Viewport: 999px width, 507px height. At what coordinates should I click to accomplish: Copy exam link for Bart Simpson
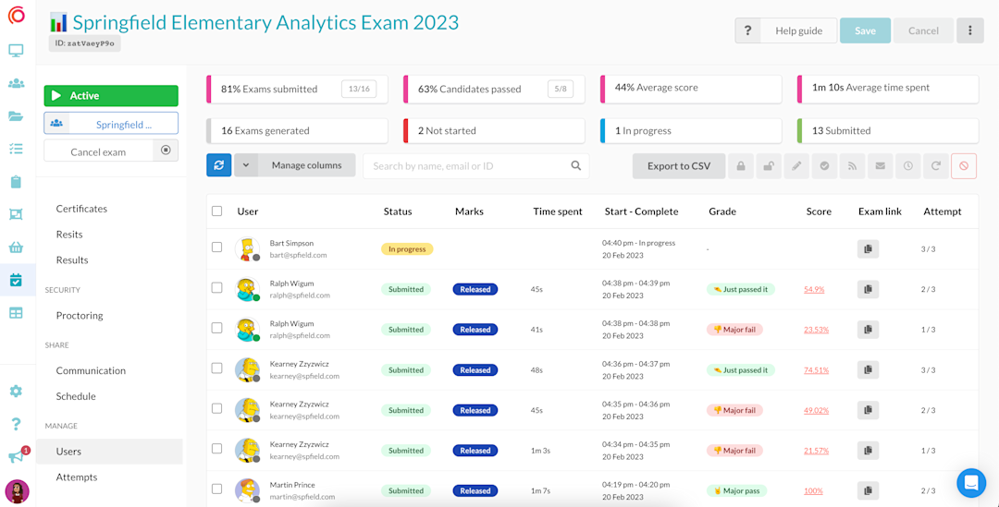point(868,249)
